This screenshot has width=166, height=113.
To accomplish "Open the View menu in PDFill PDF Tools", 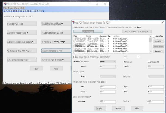I will (x=17, y=8).
